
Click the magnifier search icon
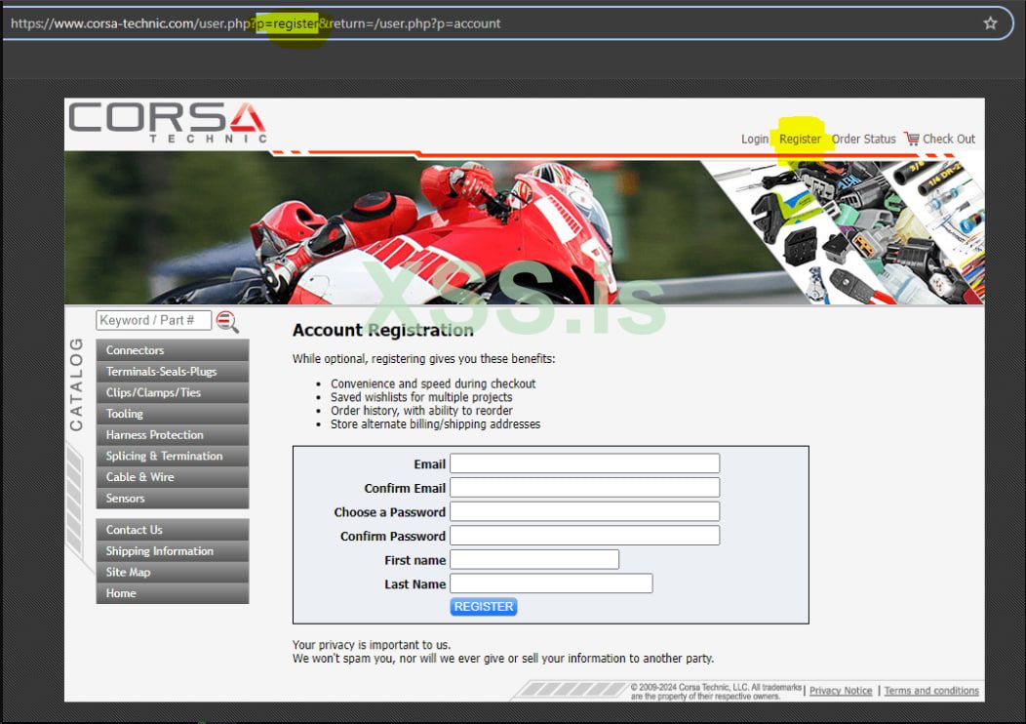[x=227, y=321]
